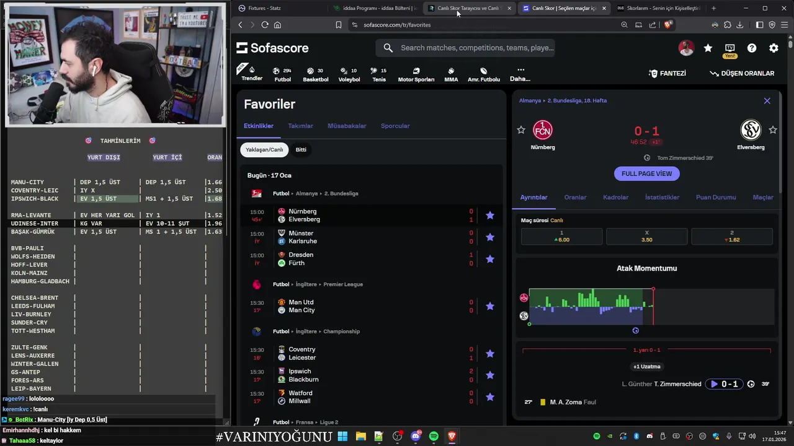This screenshot has height=446, width=794.
Task: Switch to iddaa Programı browser tab
Action: coord(375,8)
